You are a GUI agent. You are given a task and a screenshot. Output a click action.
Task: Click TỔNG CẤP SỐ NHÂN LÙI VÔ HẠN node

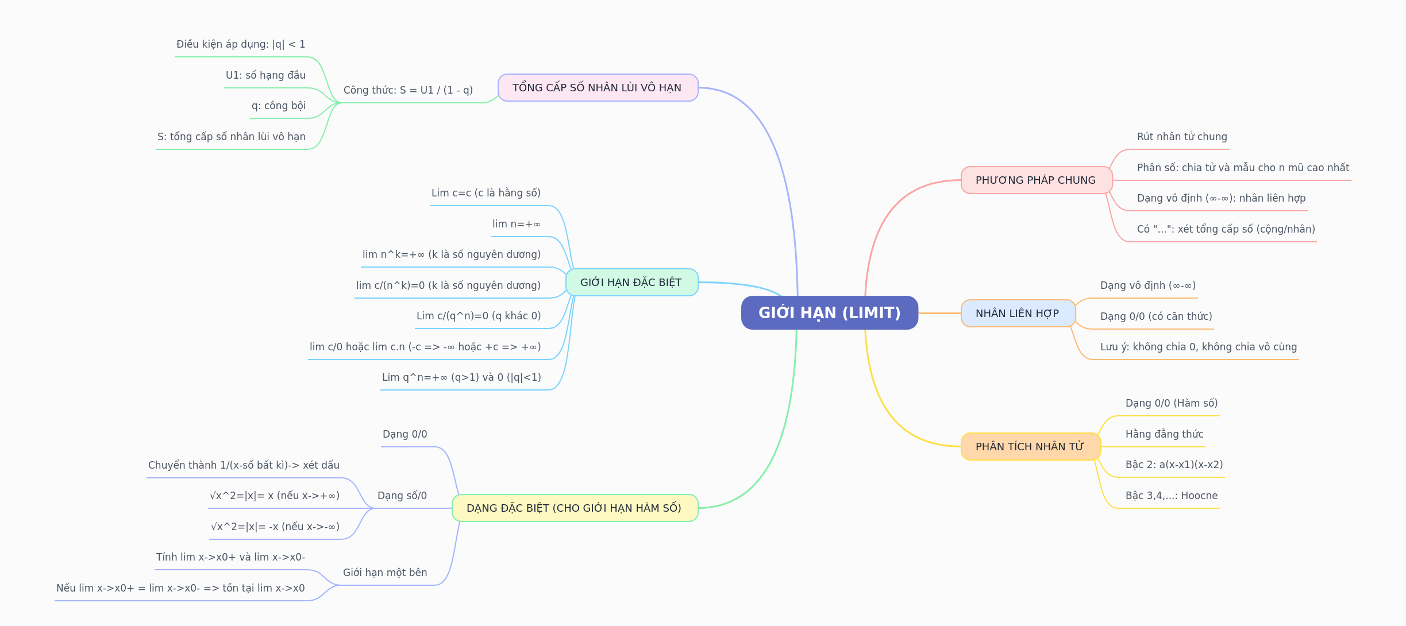pyautogui.click(x=597, y=88)
